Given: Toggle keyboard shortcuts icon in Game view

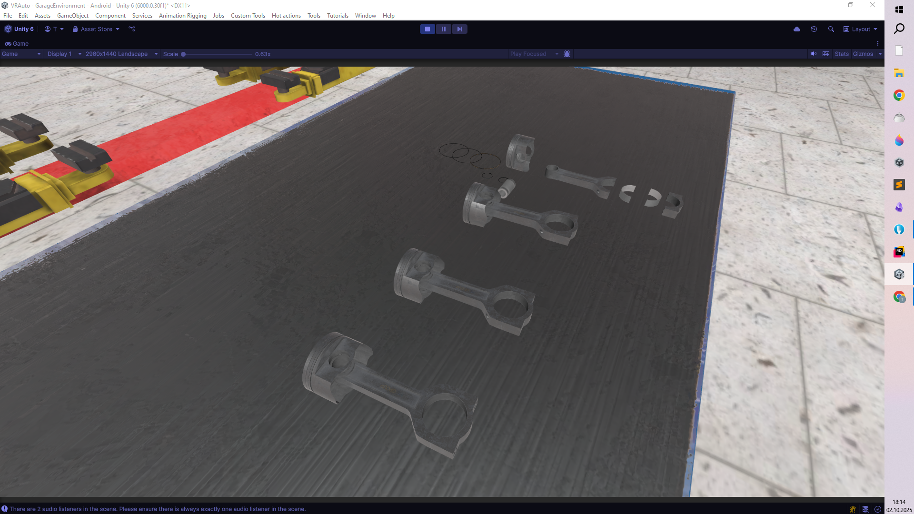Looking at the screenshot, I should [x=826, y=54].
